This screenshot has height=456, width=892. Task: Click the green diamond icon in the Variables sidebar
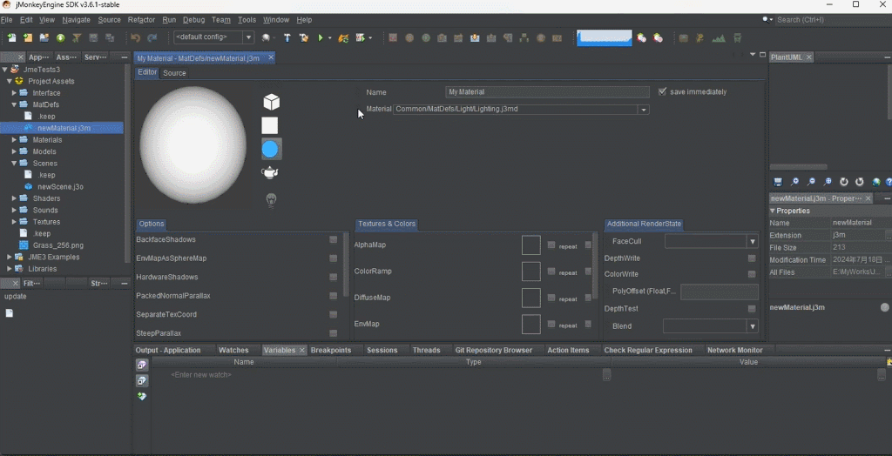click(x=142, y=396)
